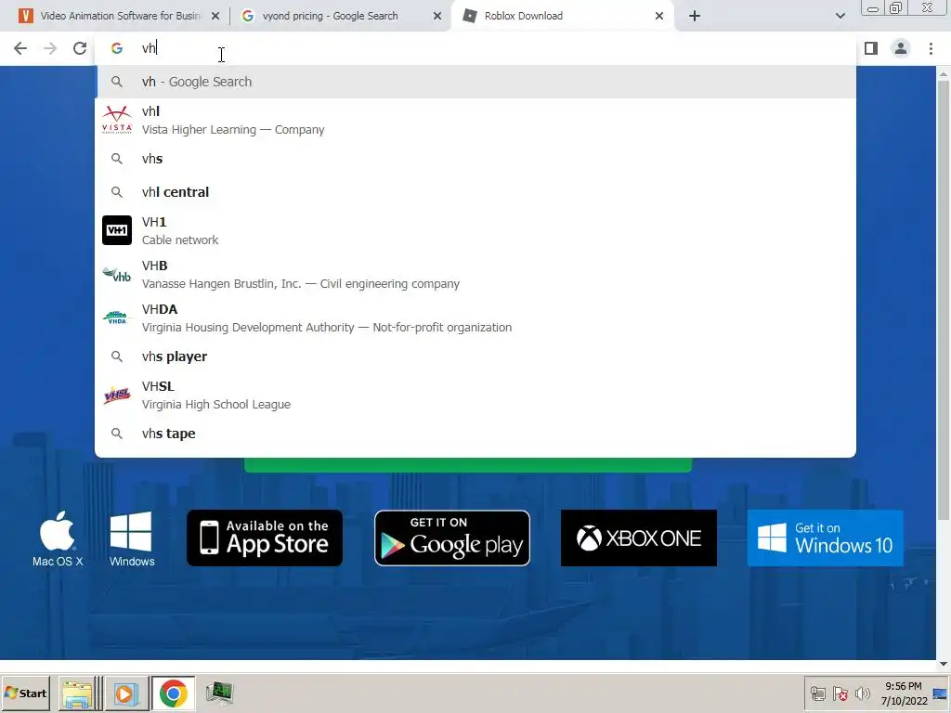
Task: Click the Vista Higher Learning logo icon
Action: tap(116, 120)
